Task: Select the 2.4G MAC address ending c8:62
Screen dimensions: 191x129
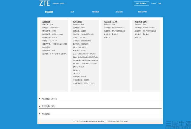Action: 118,28
